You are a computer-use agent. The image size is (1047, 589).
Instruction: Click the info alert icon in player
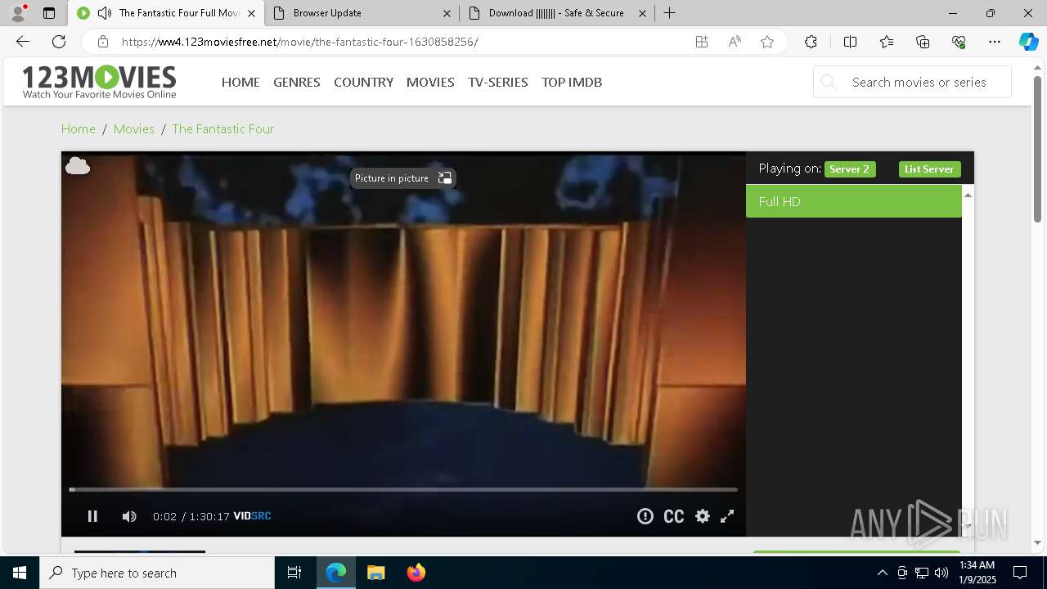(x=645, y=516)
